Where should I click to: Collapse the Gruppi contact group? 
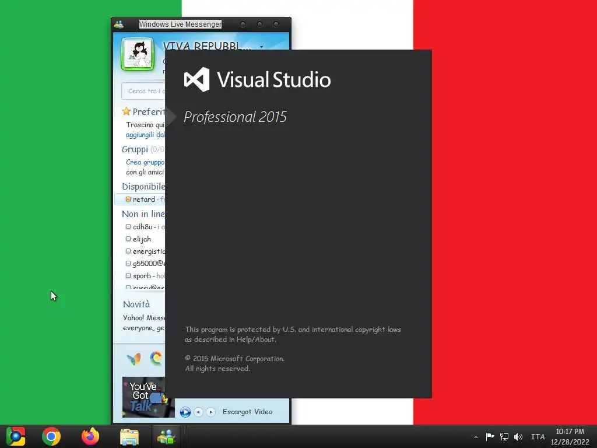pos(135,149)
